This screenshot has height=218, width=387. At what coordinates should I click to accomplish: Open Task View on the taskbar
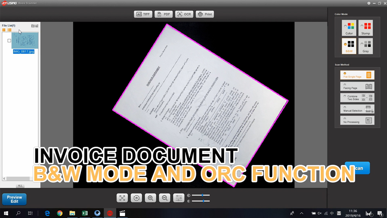(x=30, y=213)
